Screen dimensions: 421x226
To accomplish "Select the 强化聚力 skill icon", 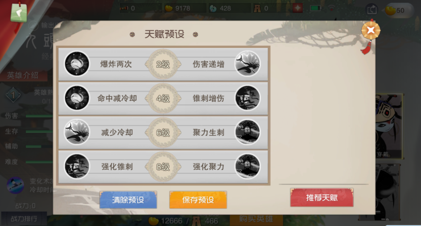I will point(247,166).
